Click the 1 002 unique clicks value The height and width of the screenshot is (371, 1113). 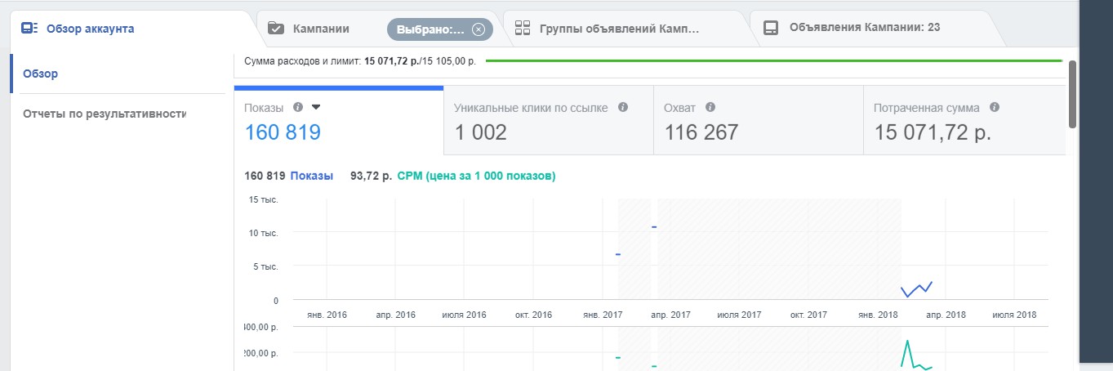(x=480, y=132)
